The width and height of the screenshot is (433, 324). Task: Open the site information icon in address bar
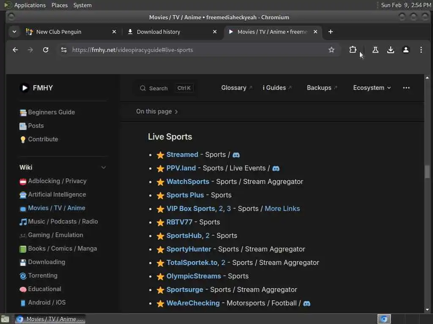[x=64, y=50]
